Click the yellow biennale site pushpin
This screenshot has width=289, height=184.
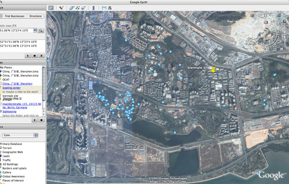(213, 69)
